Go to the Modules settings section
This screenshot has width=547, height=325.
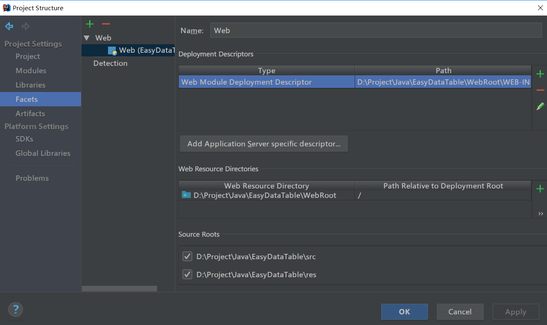point(31,71)
